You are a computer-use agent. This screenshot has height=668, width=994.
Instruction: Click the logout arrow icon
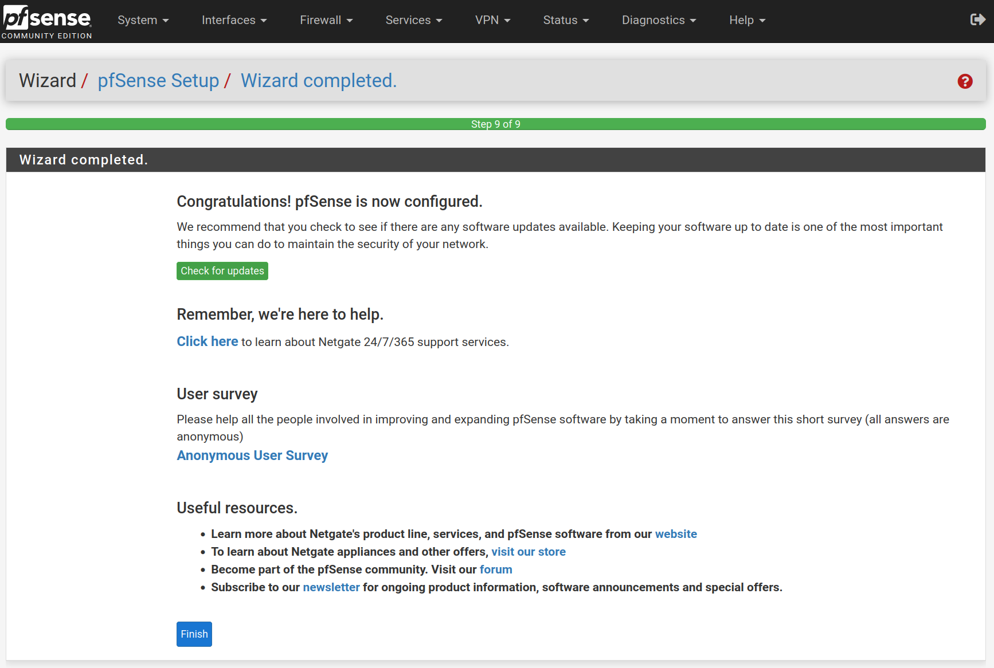[977, 20]
